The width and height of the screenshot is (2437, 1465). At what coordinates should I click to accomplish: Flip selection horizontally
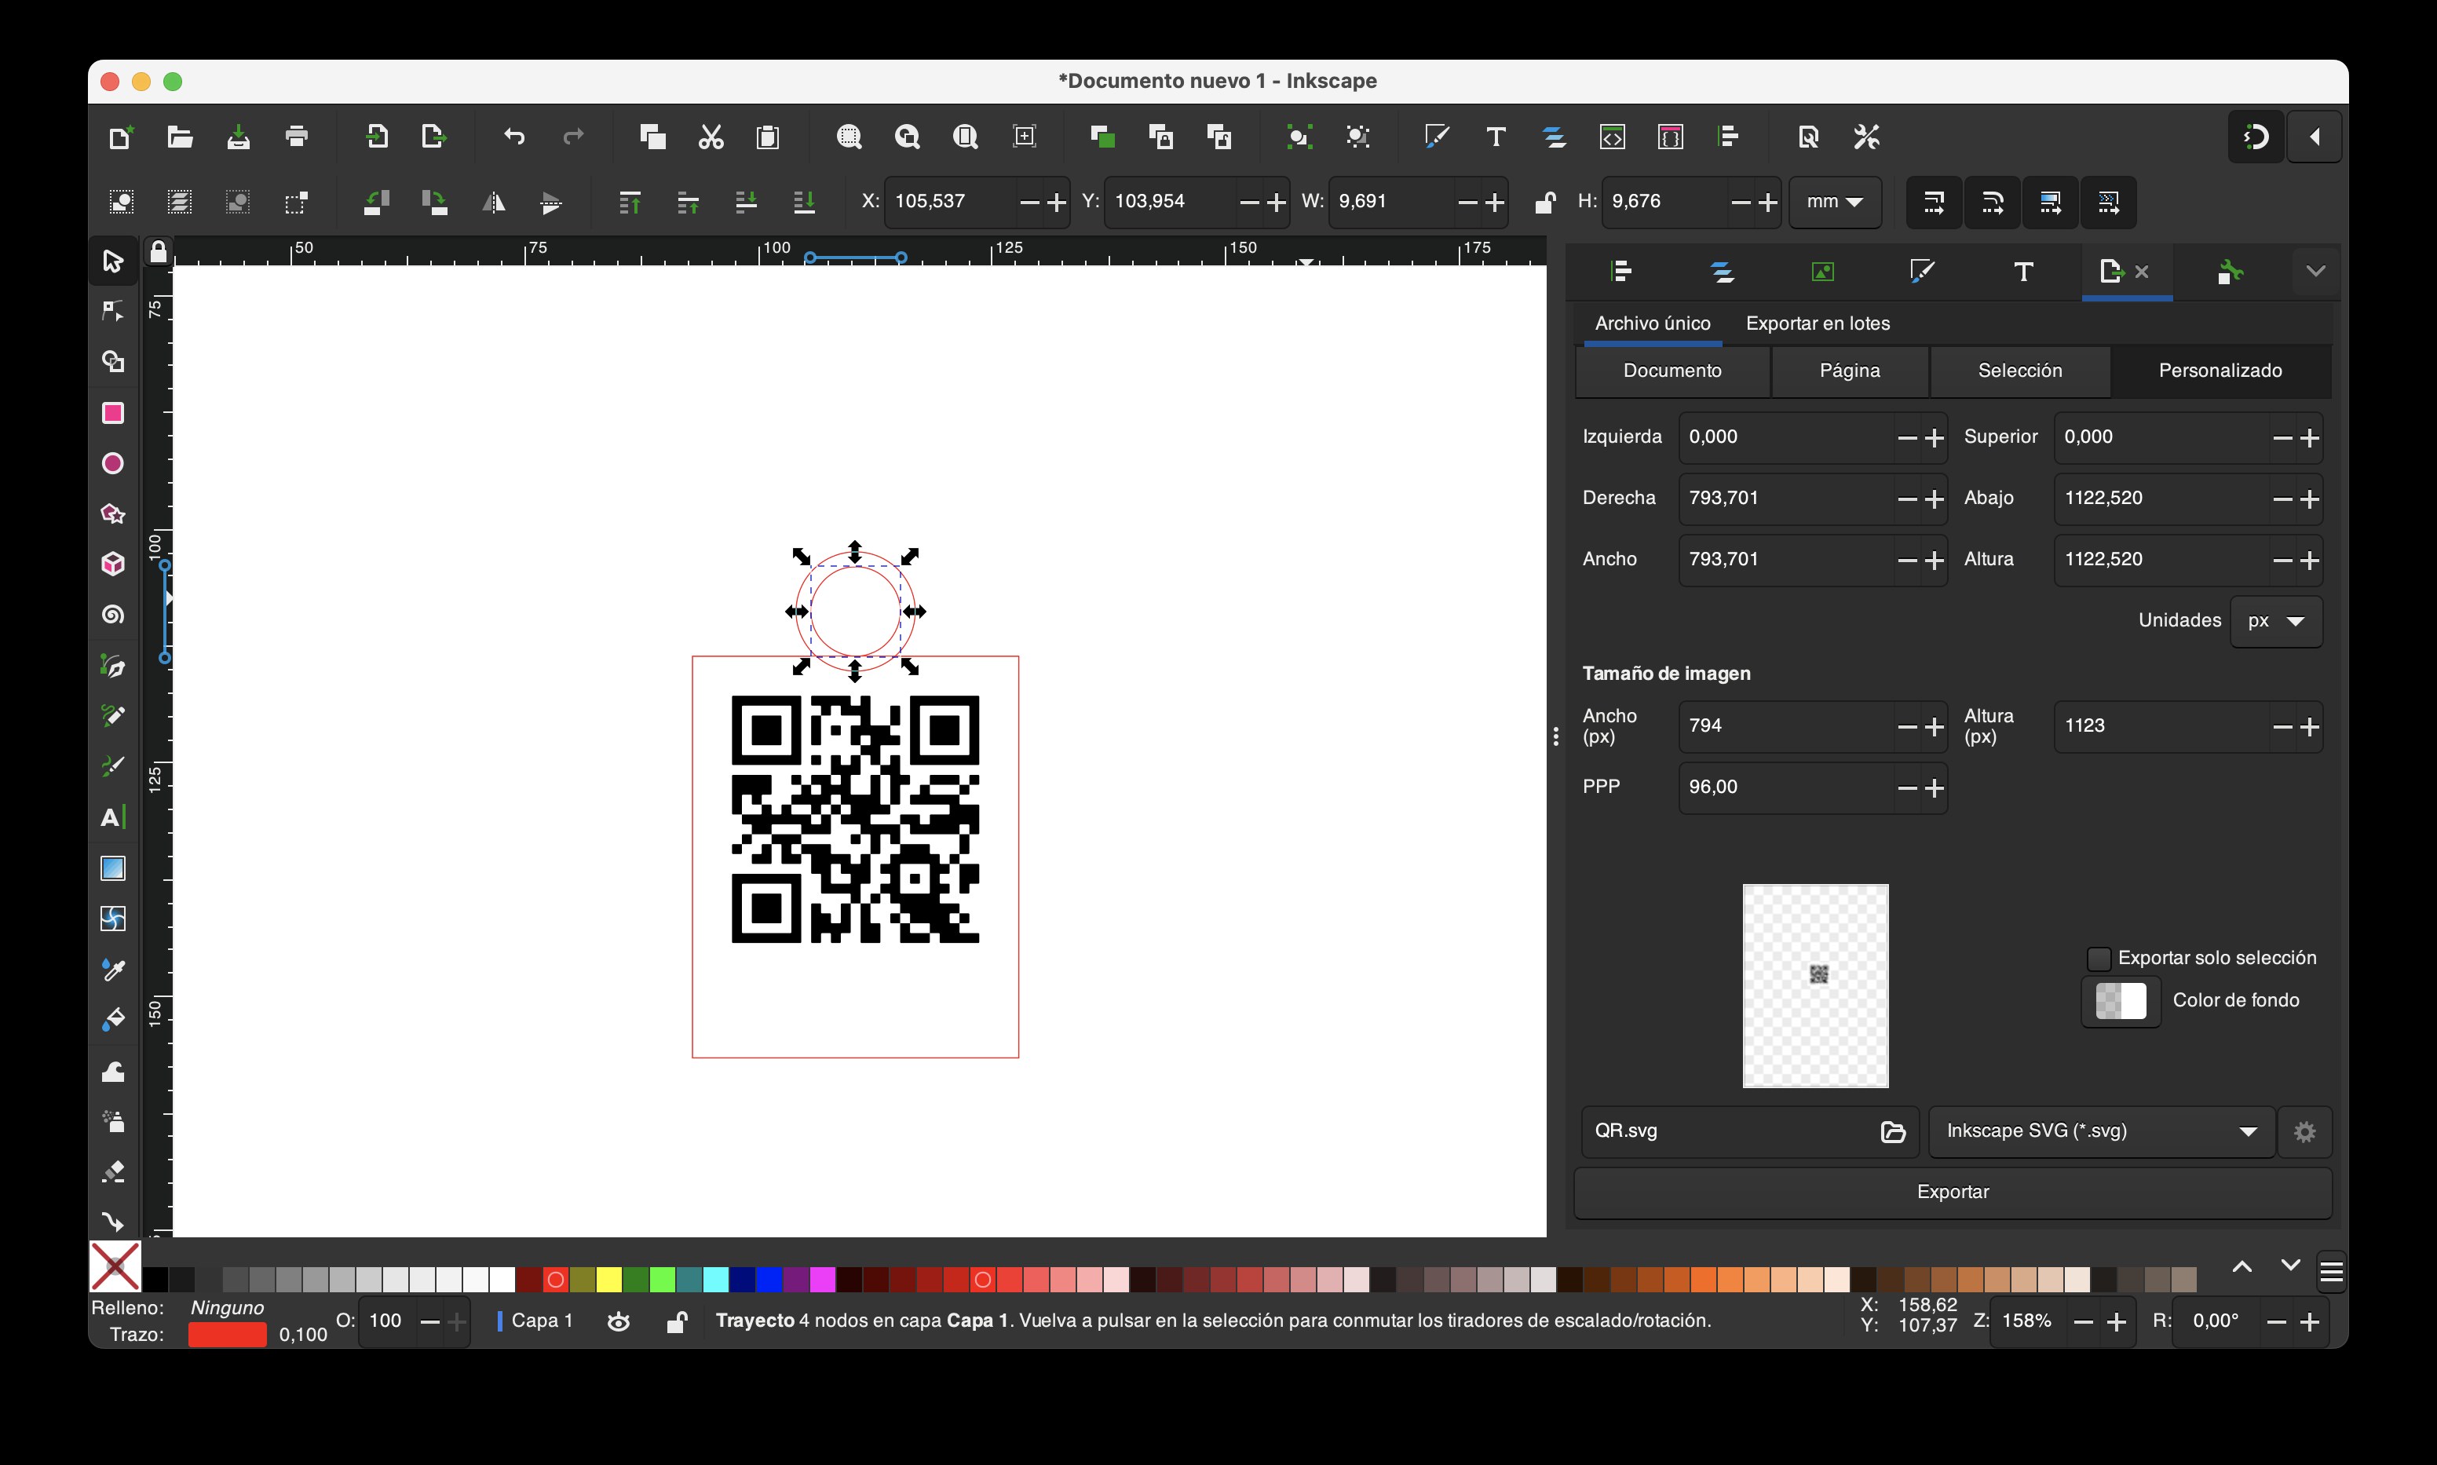494,203
